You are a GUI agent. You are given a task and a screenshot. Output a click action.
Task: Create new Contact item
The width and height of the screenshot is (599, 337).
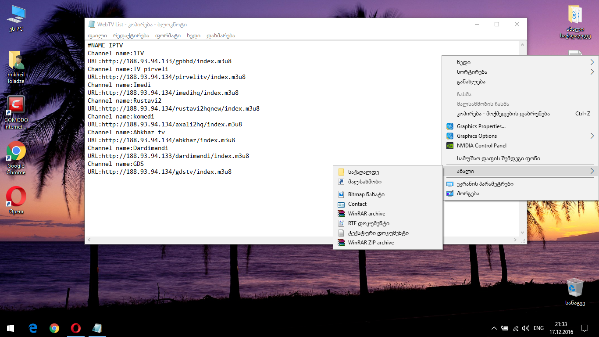click(388, 204)
